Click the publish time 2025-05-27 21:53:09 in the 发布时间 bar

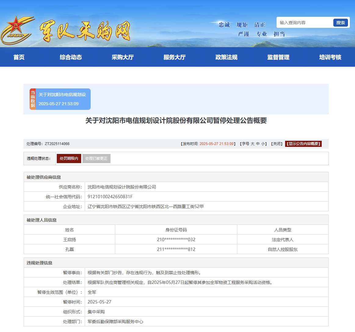click(216, 144)
